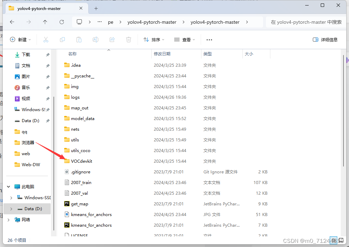Expand the 网络 (Network) tree node

pyautogui.click(x=9, y=220)
